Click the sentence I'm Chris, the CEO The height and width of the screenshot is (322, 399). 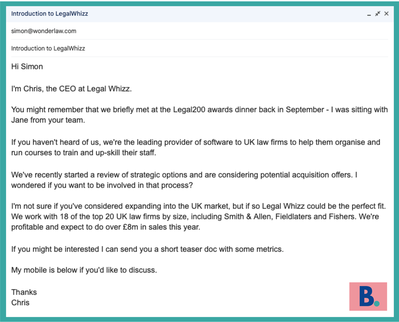[x=71, y=89]
